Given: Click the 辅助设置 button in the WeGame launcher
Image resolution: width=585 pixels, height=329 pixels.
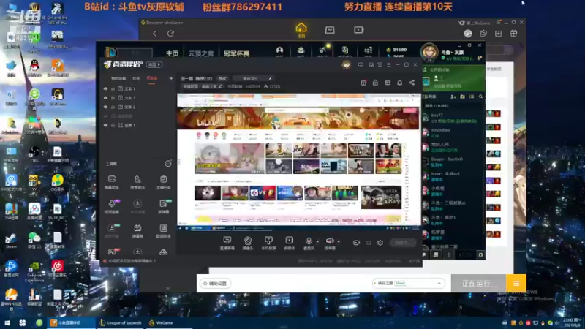Looking at the screenshot, I should (x=215, y=284).
